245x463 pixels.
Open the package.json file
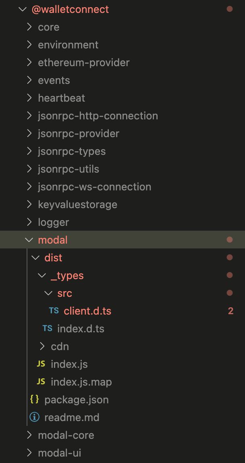77,400
